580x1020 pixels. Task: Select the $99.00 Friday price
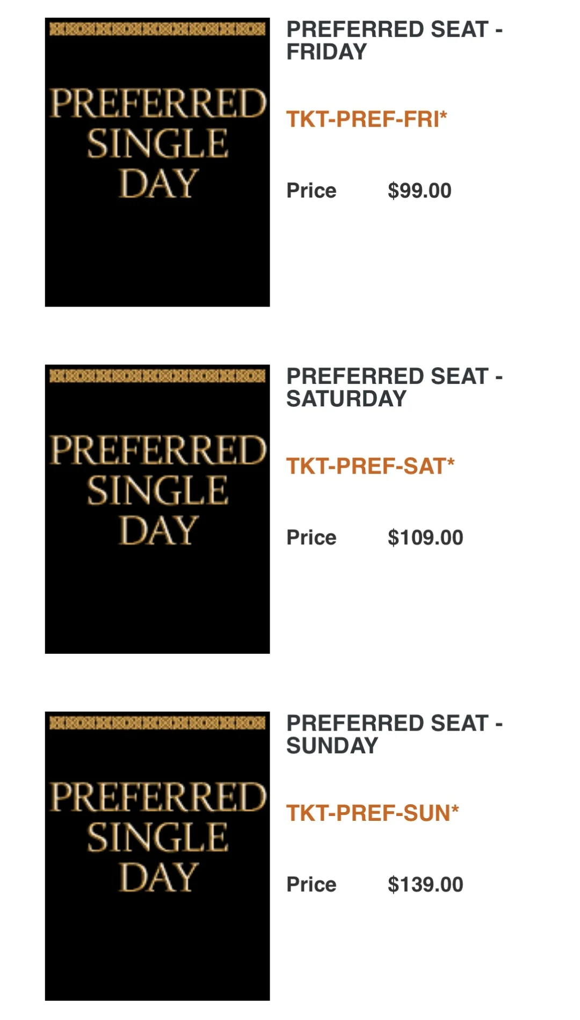point(419,191)
